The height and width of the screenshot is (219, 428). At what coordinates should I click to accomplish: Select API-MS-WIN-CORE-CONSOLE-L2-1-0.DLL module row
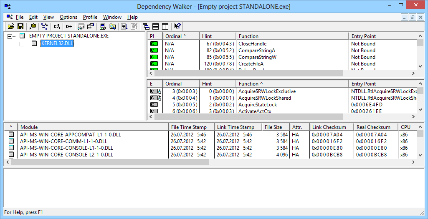point(210,155)
